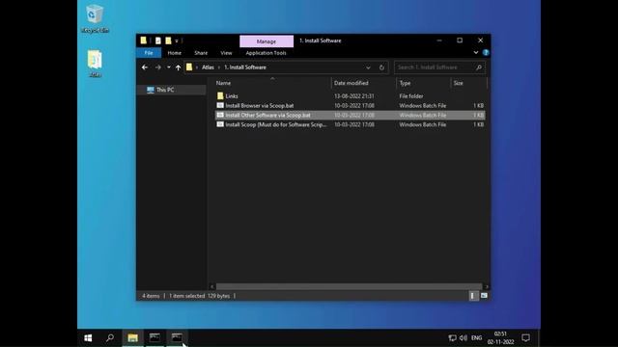This screenshot has width=618, height=347.
Task: Click the Properties quick access toolbar icon
Action: coord(158,40)
